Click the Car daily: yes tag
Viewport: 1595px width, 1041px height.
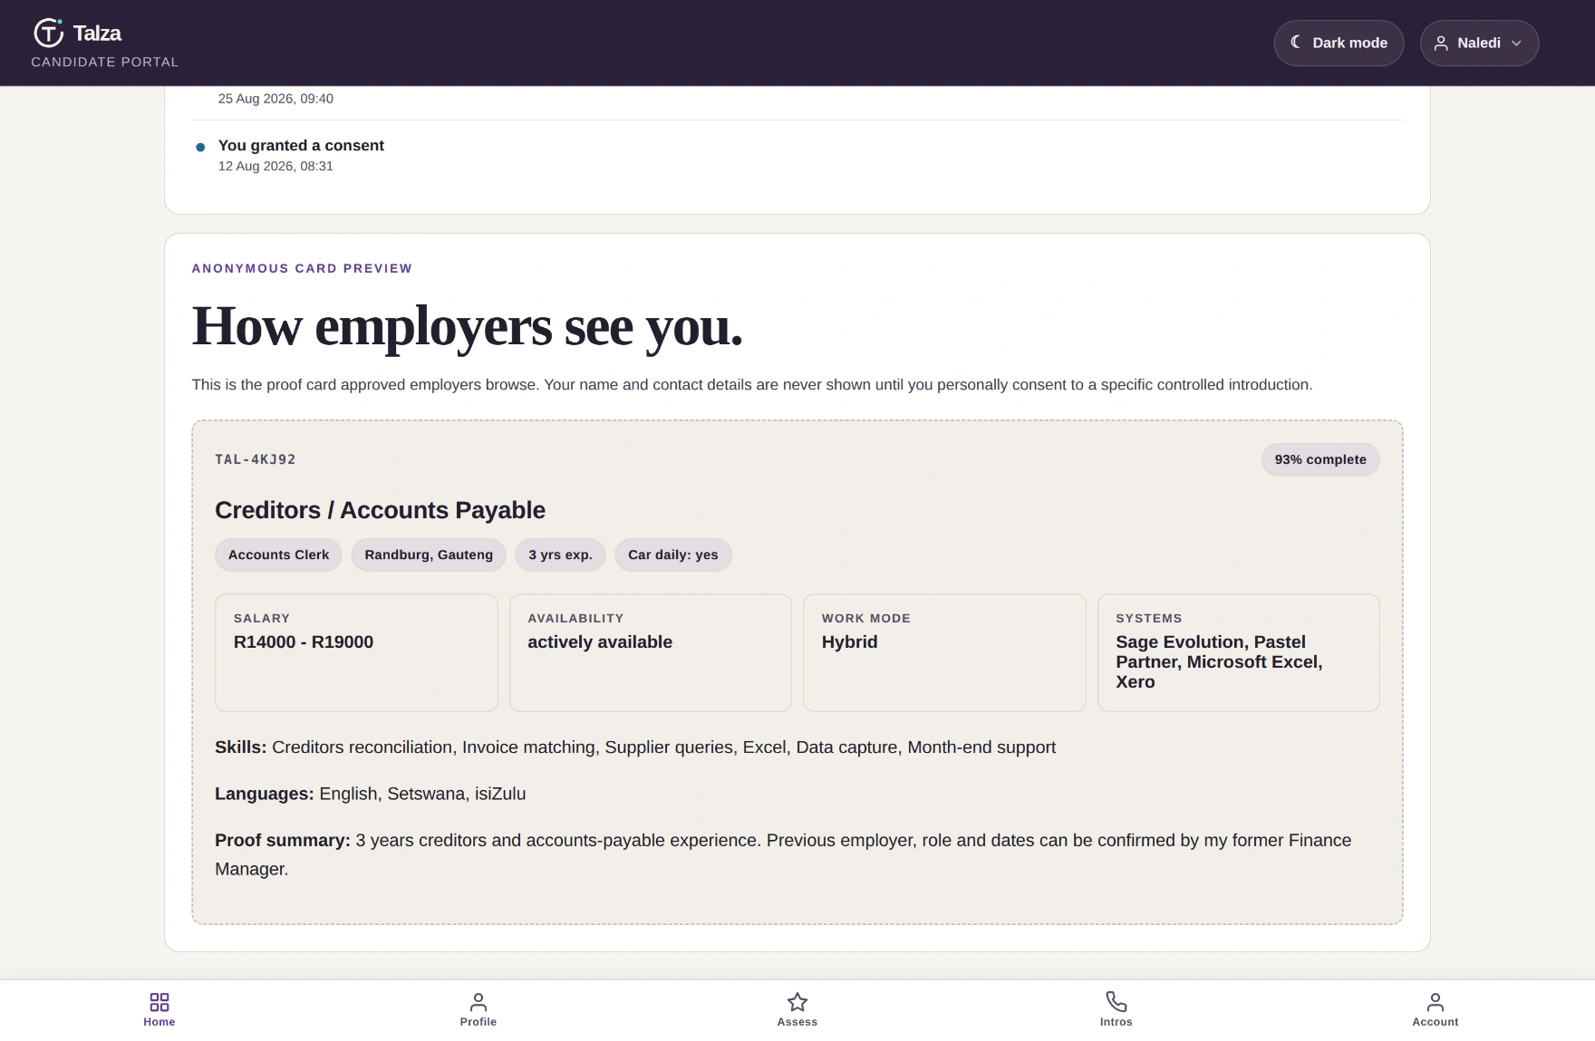coord(673,554)
